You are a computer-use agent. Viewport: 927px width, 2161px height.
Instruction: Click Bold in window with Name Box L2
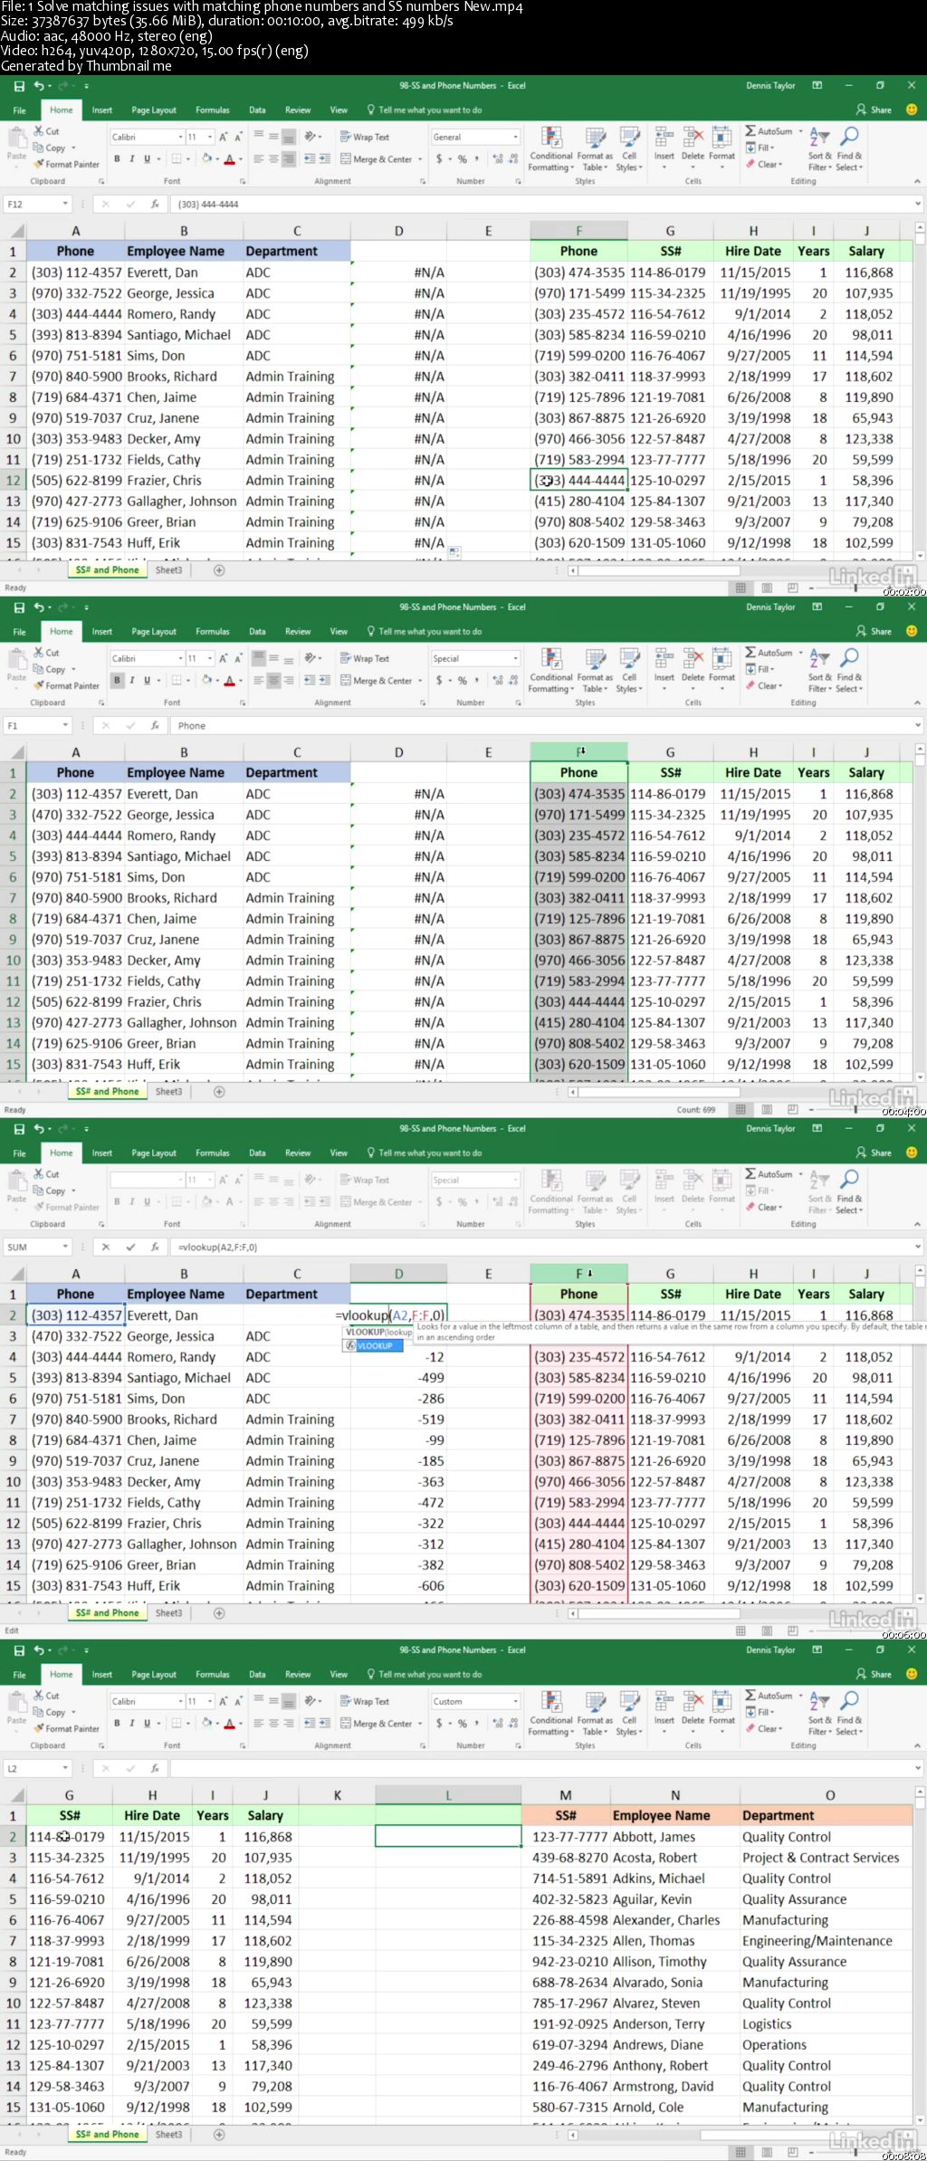pyautogui.click(x=117, y=1723)
